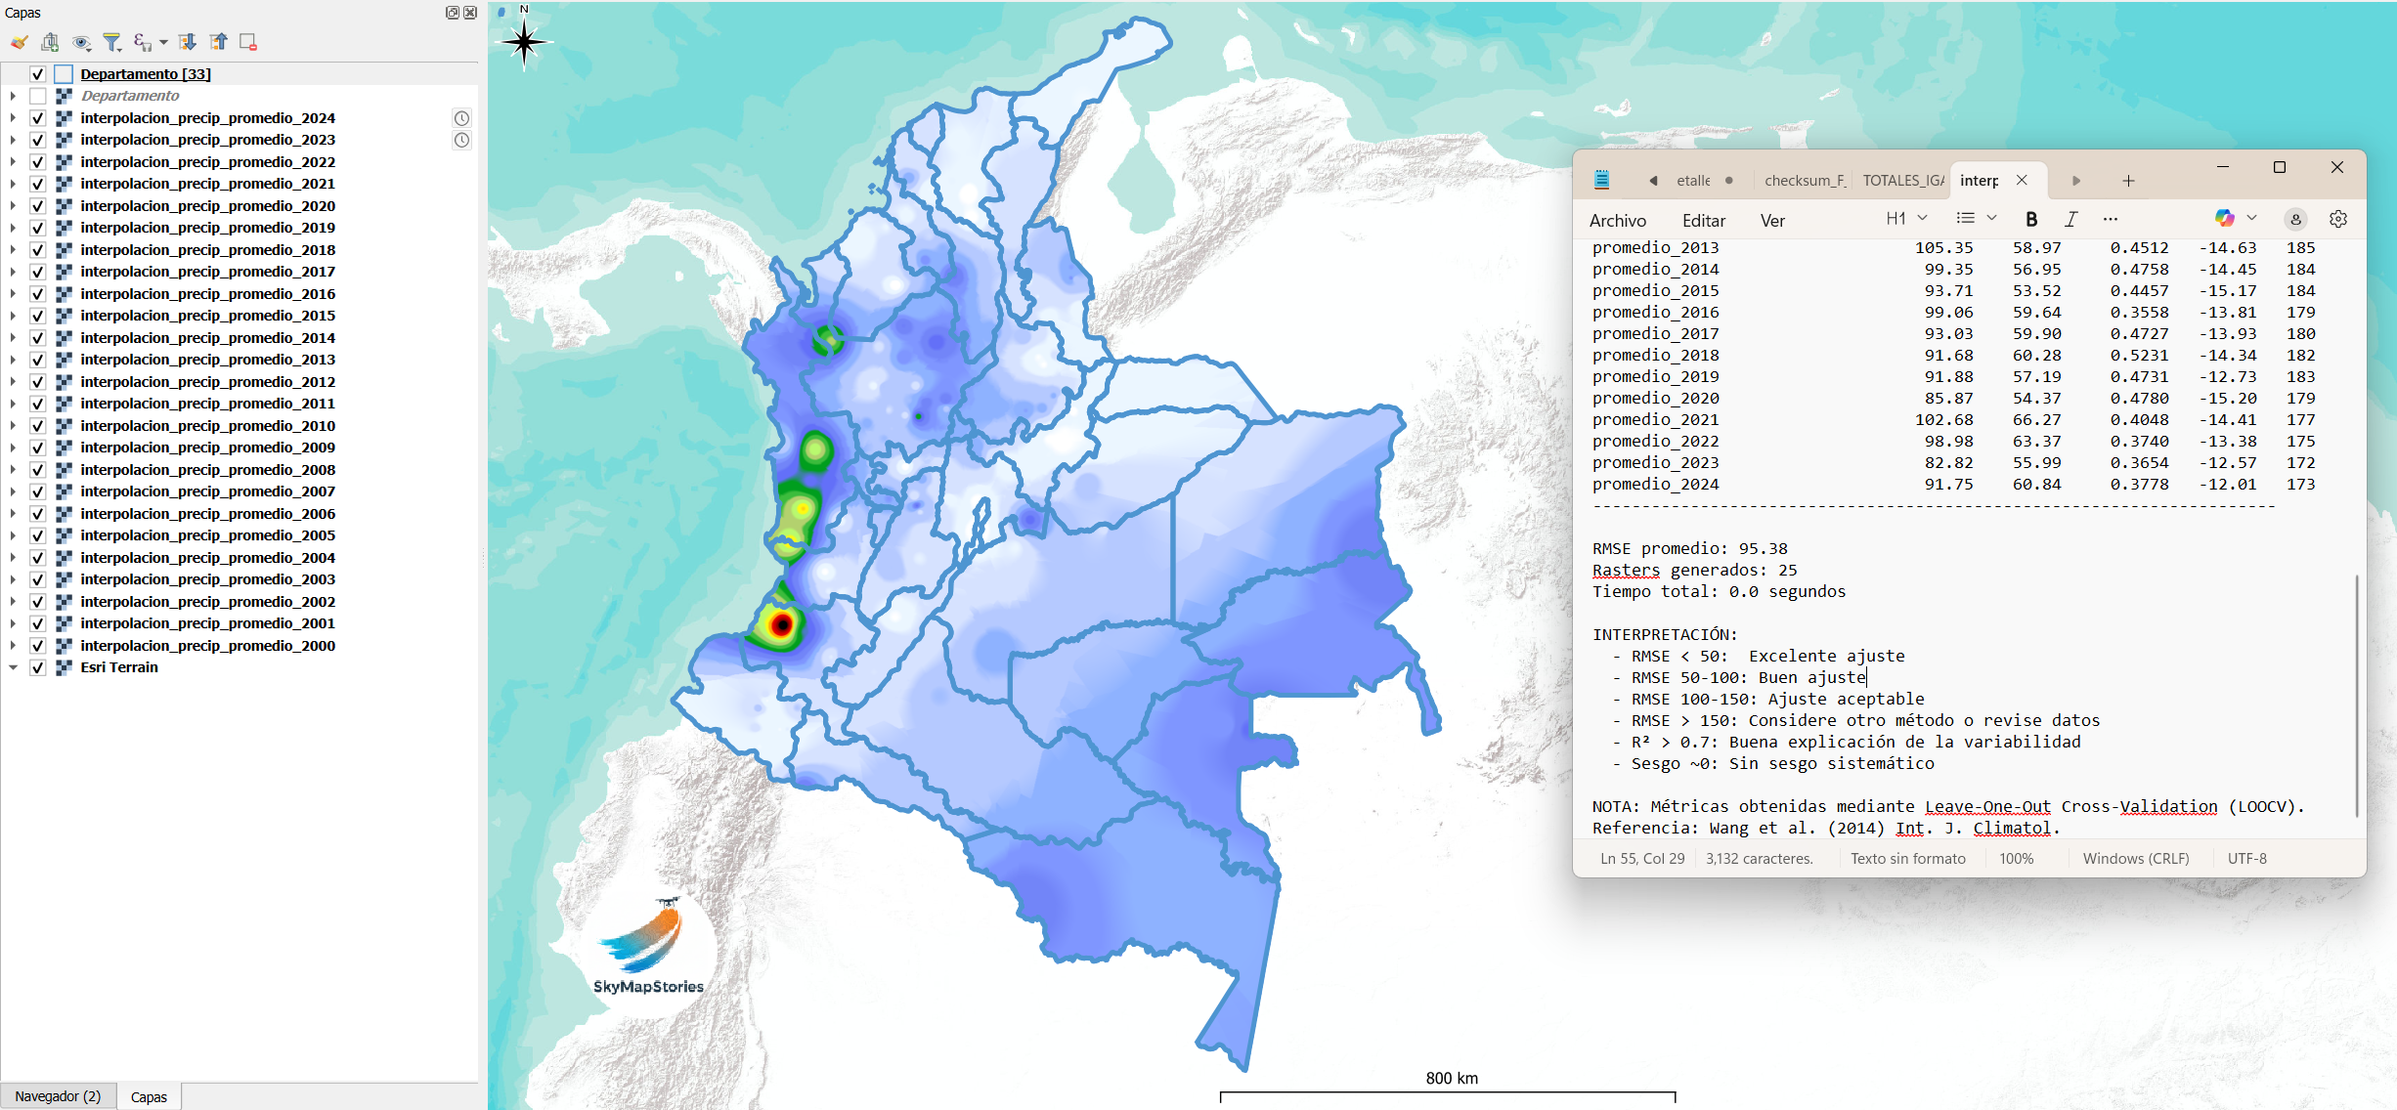Screen dimensions: 2397x1110
Task: Toggle bold formatting in Notepad
Action: [x=2031, y=219]
